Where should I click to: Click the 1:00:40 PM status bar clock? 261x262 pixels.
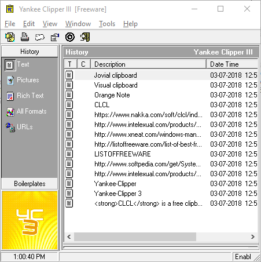click(29, 257)
